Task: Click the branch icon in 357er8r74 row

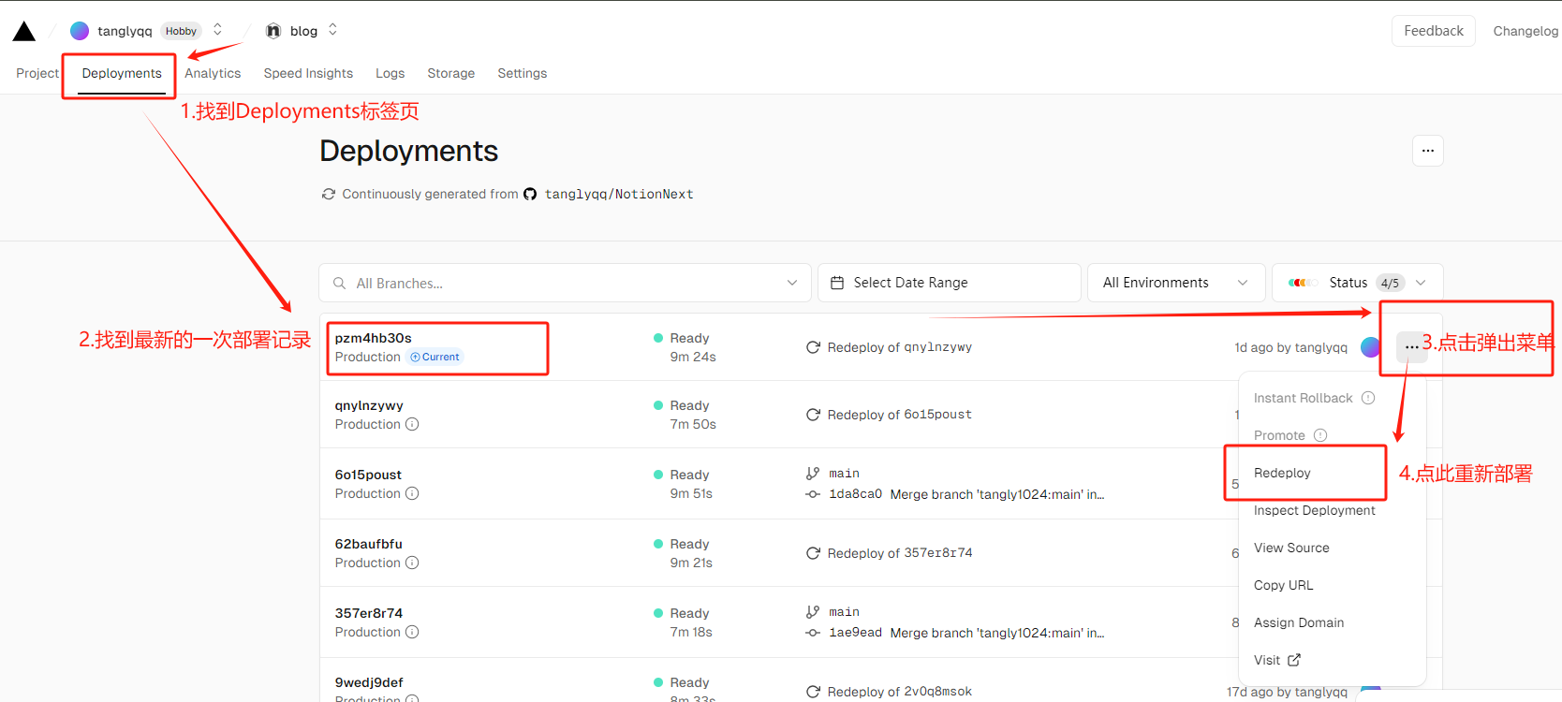Action: coord(813,612)
